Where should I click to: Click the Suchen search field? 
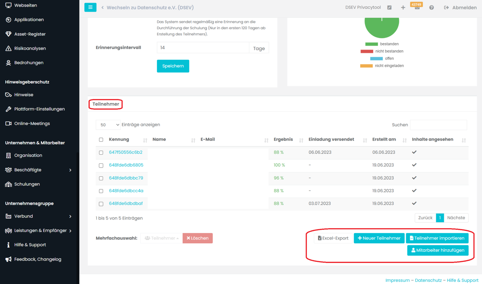438,125
